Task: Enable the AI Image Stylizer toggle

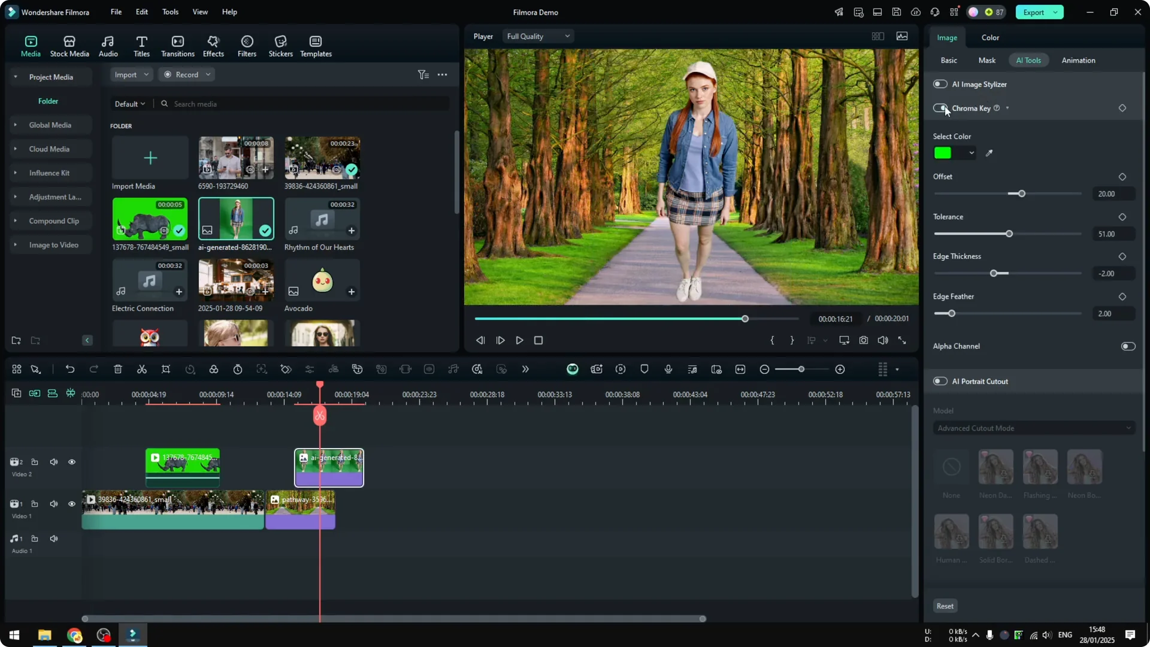Action: coord(939,84)
